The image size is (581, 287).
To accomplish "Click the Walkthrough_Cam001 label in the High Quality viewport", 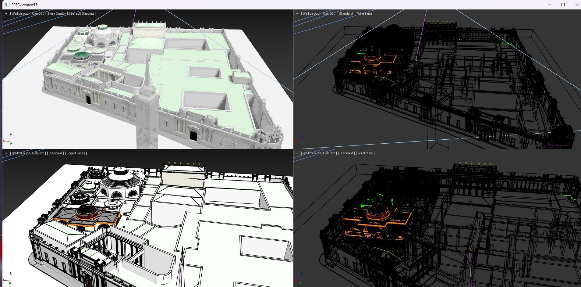I will click(x=28, y=13).
